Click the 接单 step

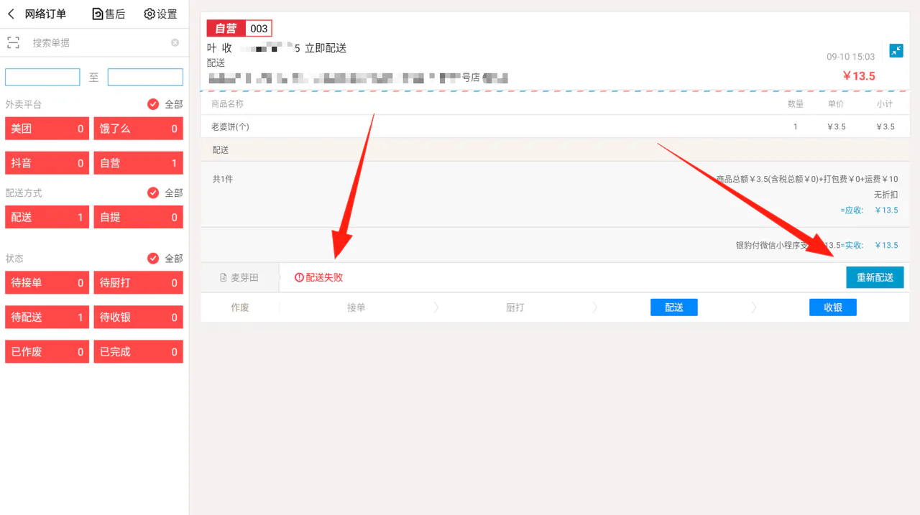click(x=356, y=307)
